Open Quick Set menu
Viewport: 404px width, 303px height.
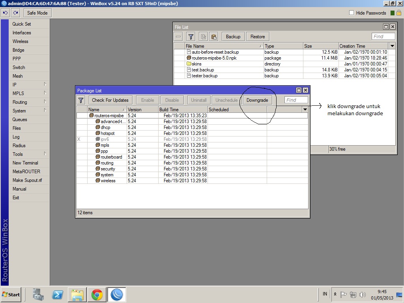(x=22, y=24)
